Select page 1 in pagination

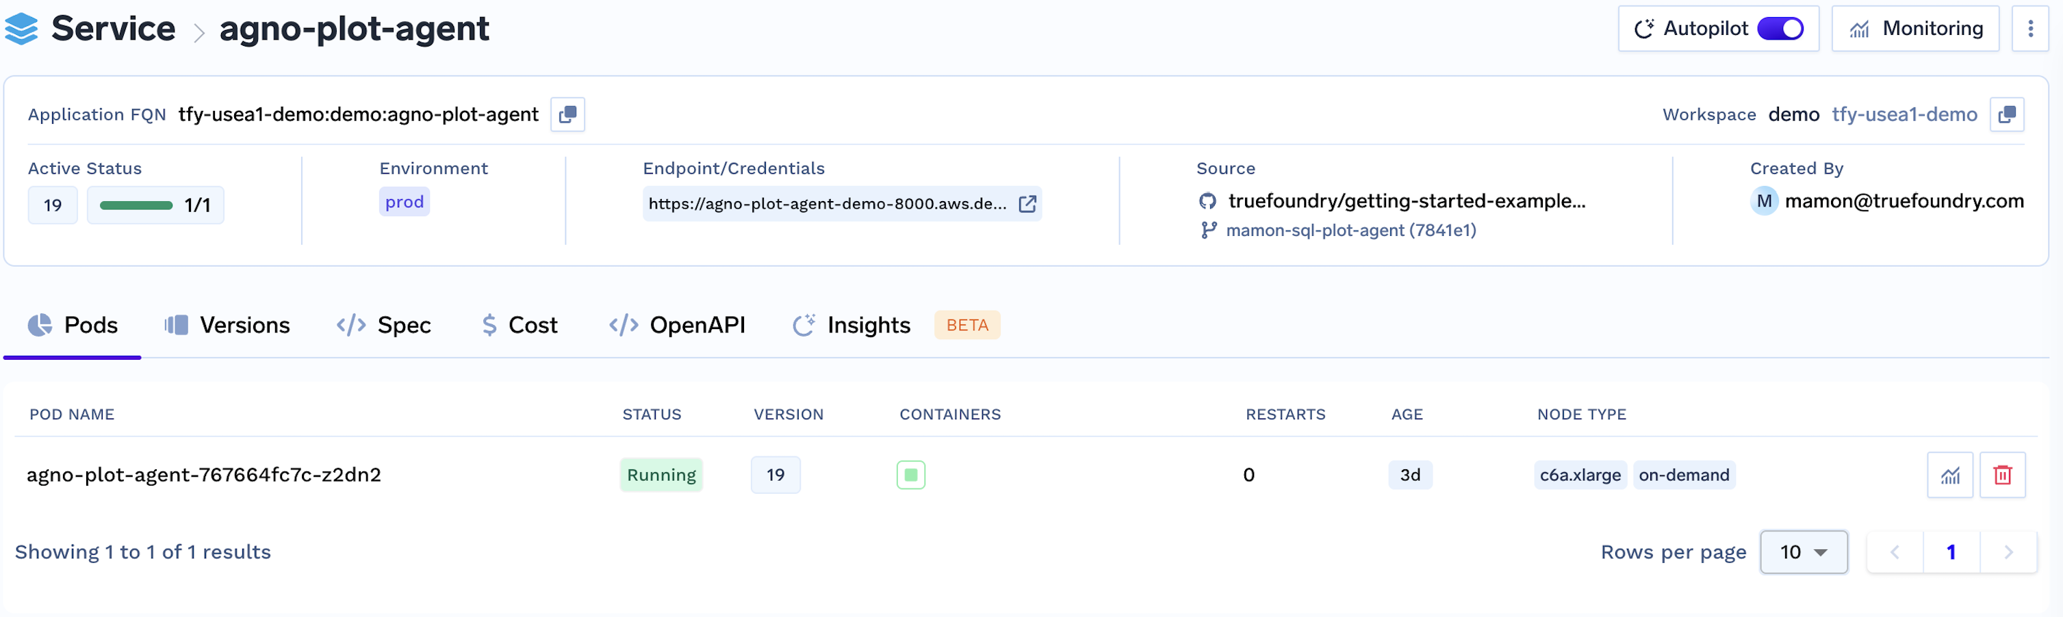tap(1951, 552)
